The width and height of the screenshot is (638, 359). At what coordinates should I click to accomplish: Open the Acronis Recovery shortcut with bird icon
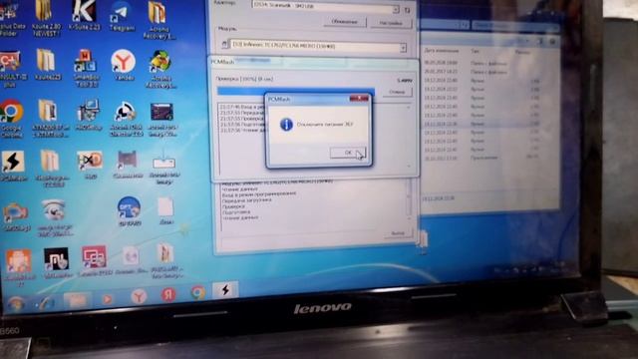(x=160, y=69)
